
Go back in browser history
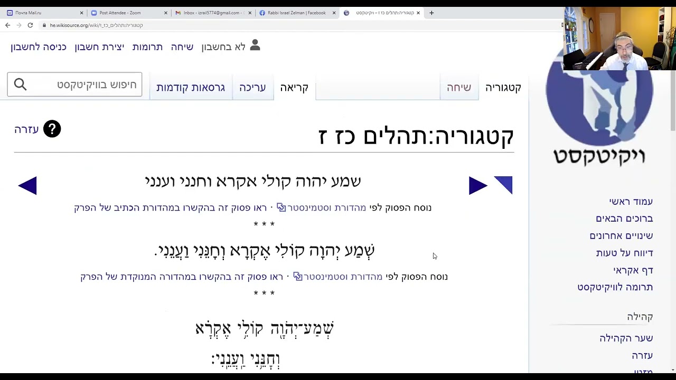coord(7,25)
